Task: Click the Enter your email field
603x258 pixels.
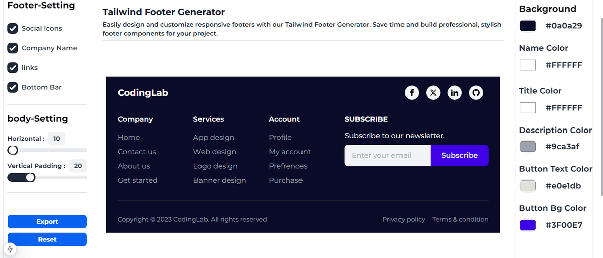Action: pos(387,155)
